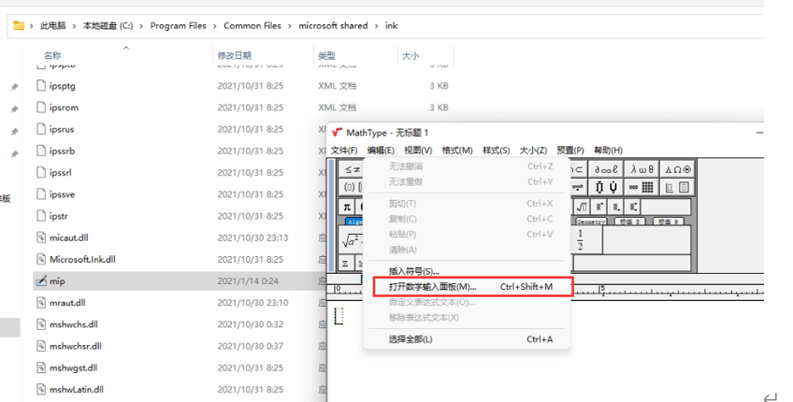Click the MathType ruler at mark 5
This screenshot has height=402, width=793.
click(601, 290)
